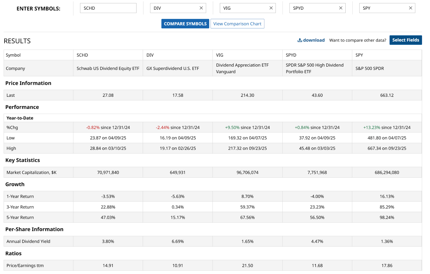Clear the VIG symbol field
Image resolution: width=430 pixels, height=274 pixels.
[271, 8]
